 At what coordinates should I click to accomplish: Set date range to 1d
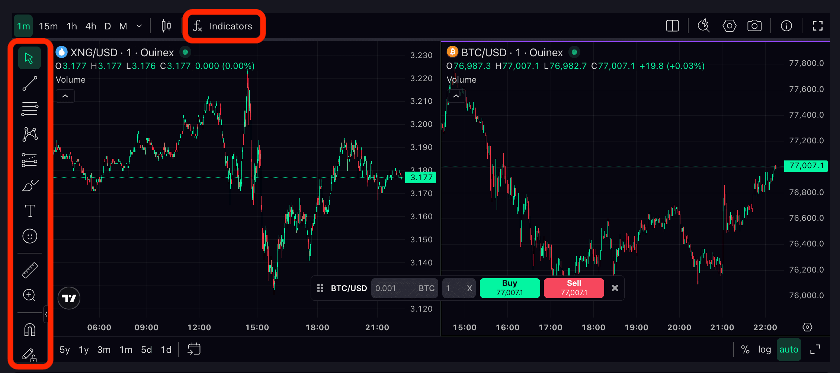click(x=166, y=350)
